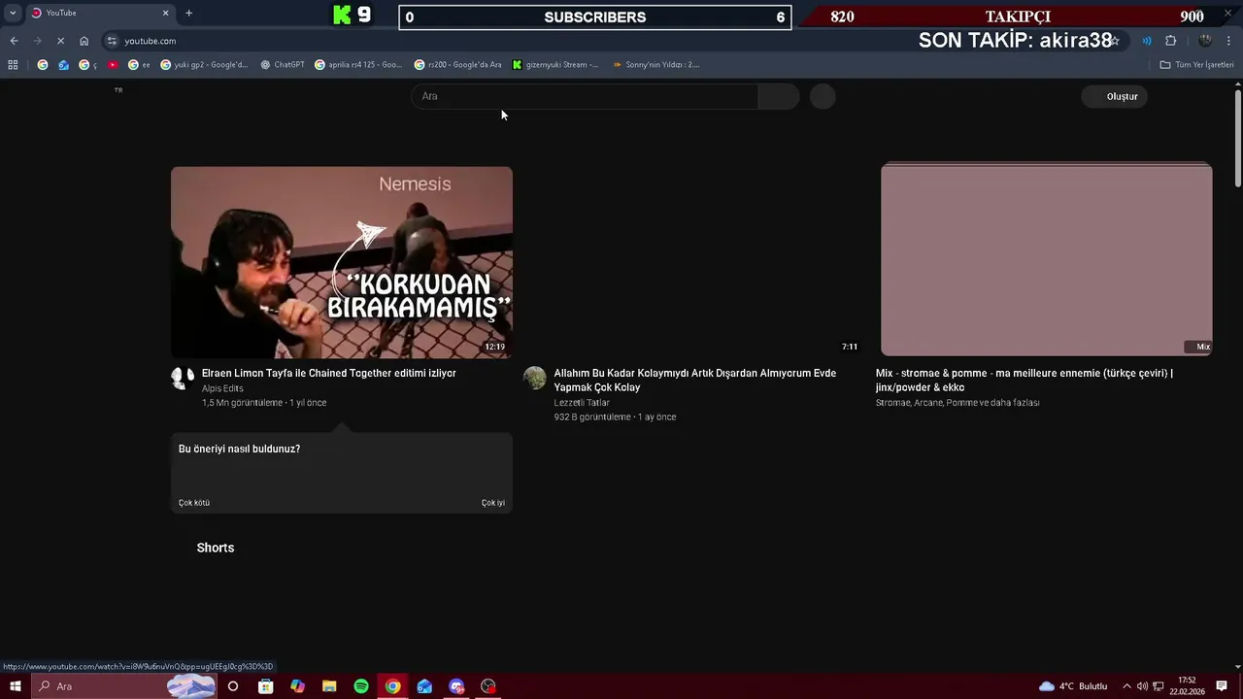Image resolution: width=1243 pixels, height=699 pixels.
Task: Open the 'Tüm Yer İşaretleri' bookmarks folder
Action: 1196,65
